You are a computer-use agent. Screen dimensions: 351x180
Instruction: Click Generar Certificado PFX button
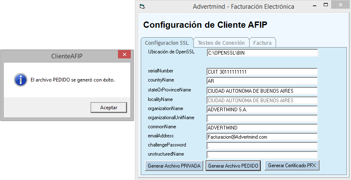coord(292,166)
